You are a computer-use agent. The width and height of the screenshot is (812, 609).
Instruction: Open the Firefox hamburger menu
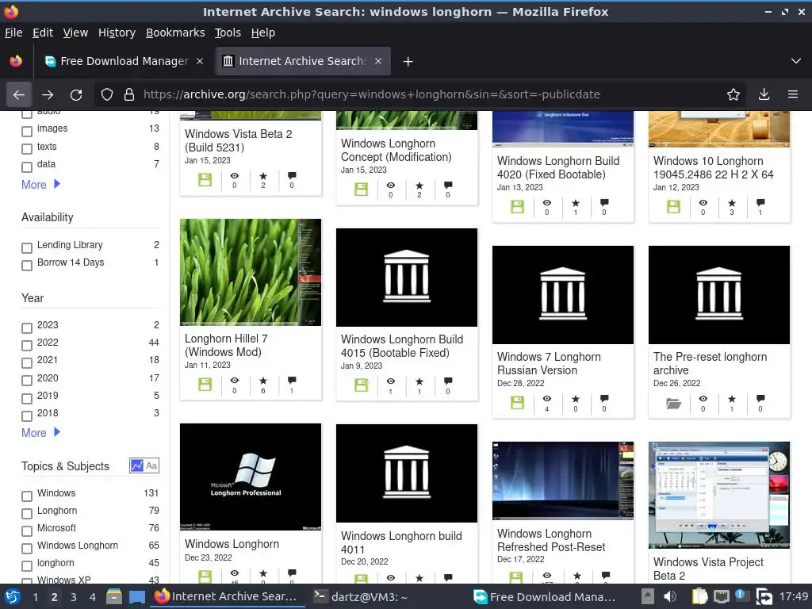coord(793,95)
